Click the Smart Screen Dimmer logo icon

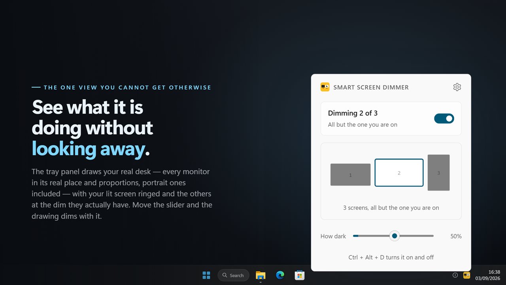pos(325,87)
